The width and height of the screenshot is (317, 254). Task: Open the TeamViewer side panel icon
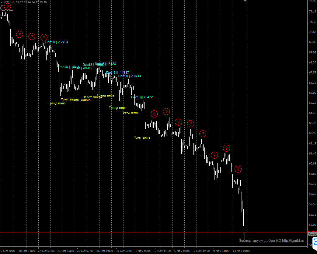pos(315,242)
